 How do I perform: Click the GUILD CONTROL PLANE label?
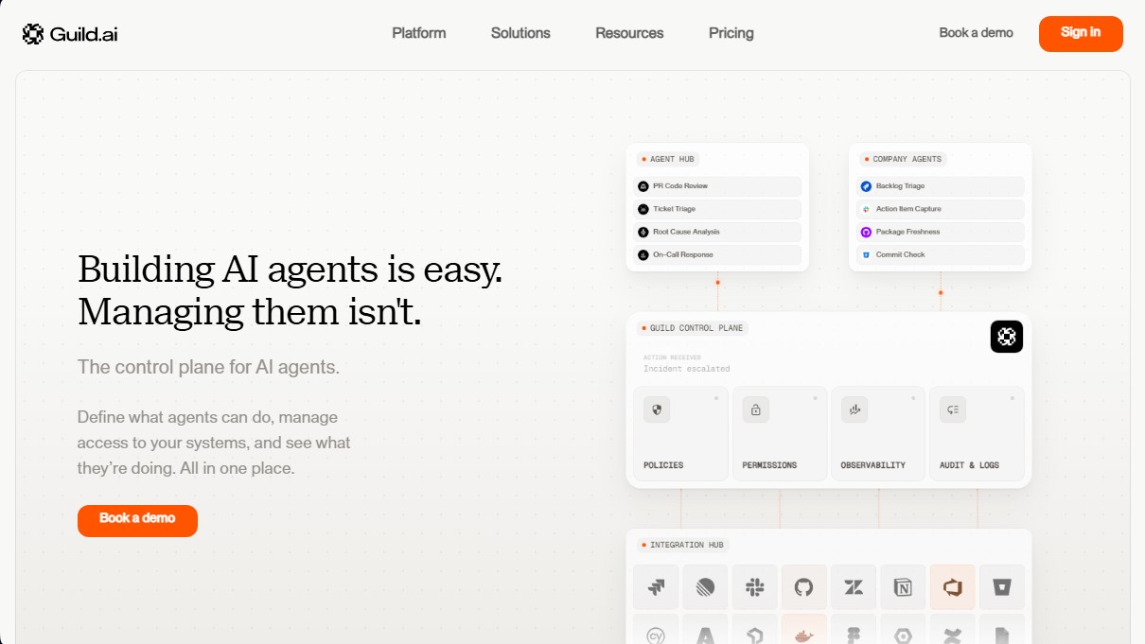click(693, 328)
